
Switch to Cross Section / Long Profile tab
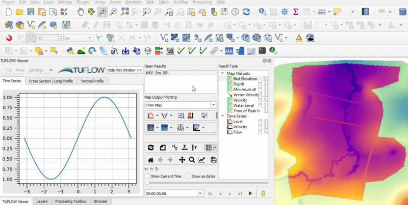pos(50,81)
